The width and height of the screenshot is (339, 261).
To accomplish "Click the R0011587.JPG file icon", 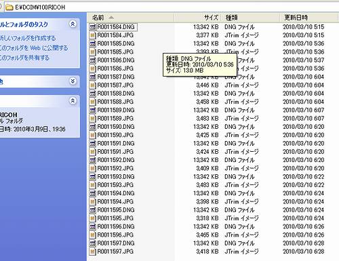I will 92,85.
